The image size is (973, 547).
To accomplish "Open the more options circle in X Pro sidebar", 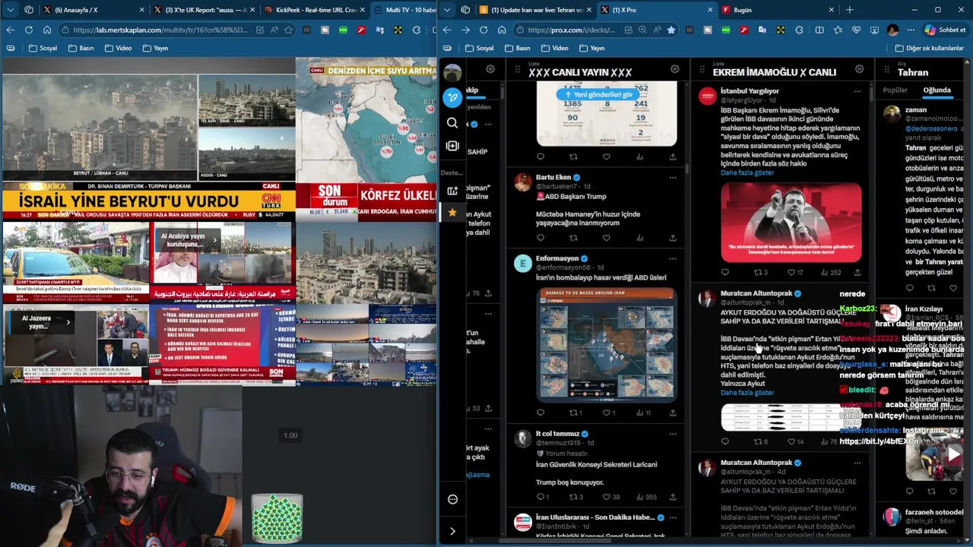I will click(452, 499).
